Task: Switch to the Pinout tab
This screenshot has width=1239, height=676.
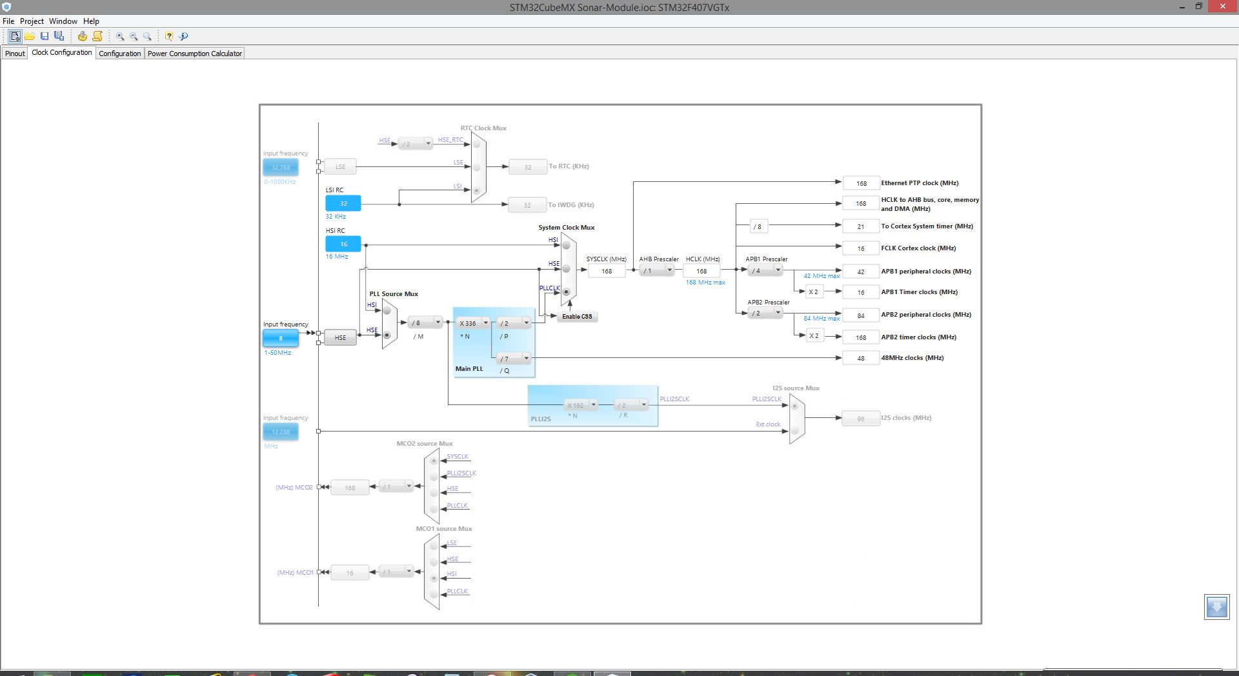Action: (x=15, y=54)
